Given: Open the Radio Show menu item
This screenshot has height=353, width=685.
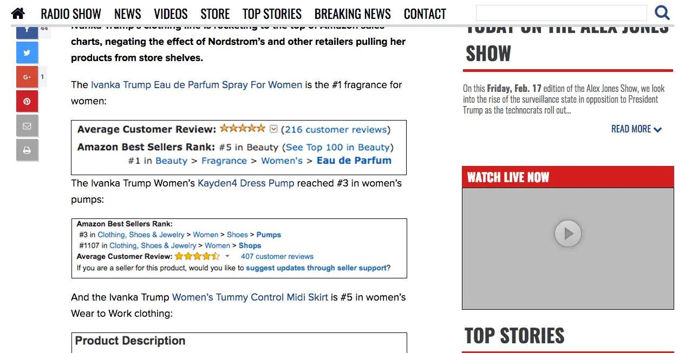Looking at the screenshot, I should click(x=71, y=14).
